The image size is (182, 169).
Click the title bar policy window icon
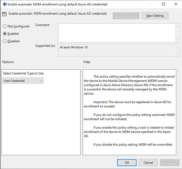tap(5, 4)
